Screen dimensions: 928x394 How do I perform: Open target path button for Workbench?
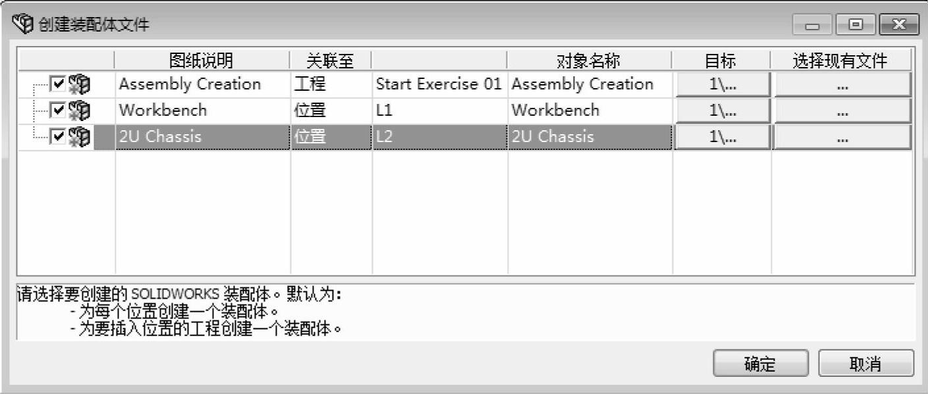[x=722, y=111]
